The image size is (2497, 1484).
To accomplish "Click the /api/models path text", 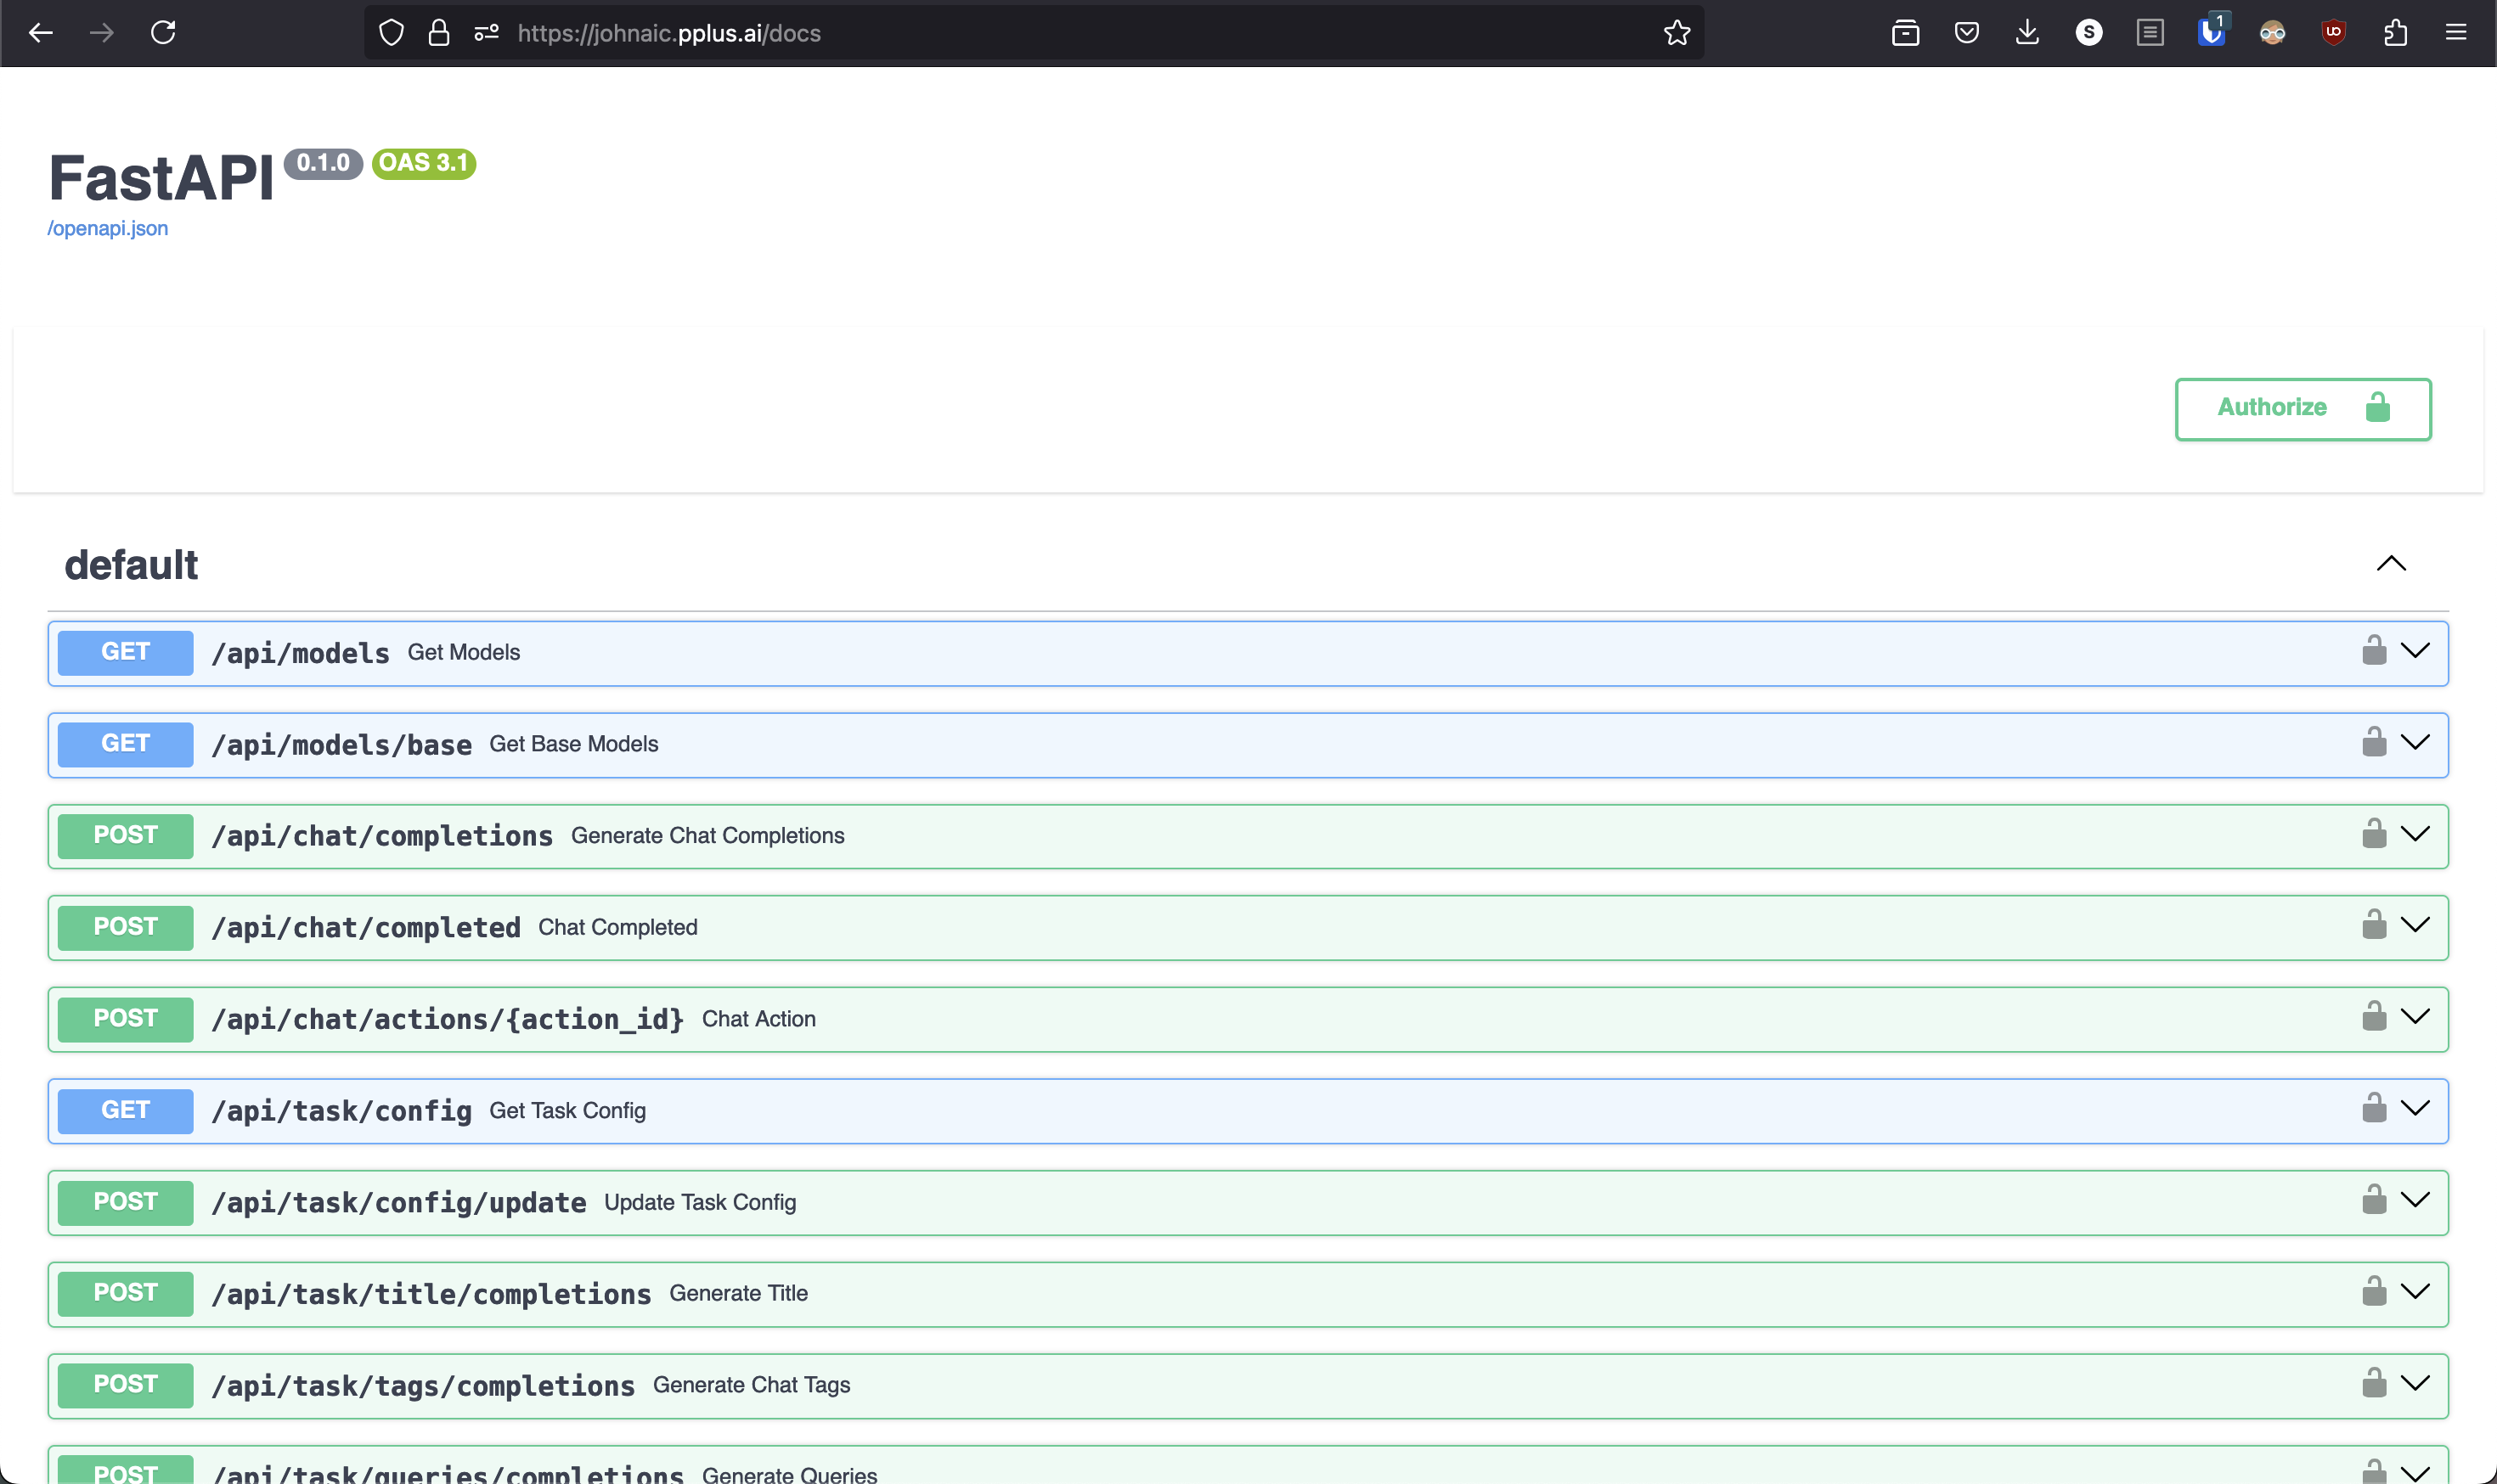I will pyautogui.click(x=300, y=653).
